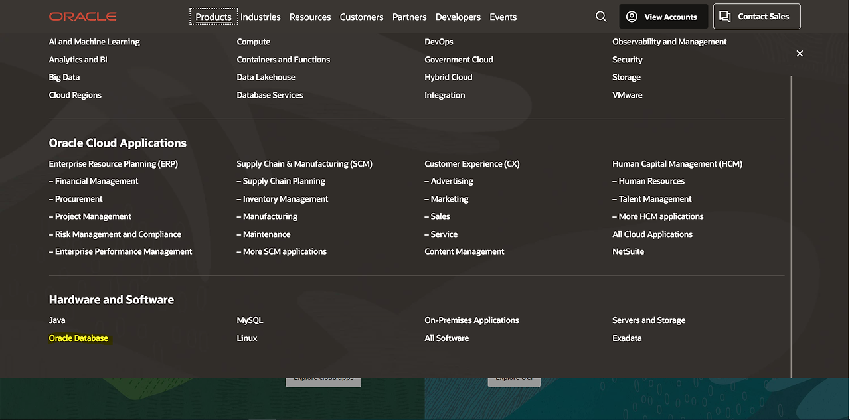850x420 pixels.
Task: Go to Analytics and BI
Action: tap(78, 60)
